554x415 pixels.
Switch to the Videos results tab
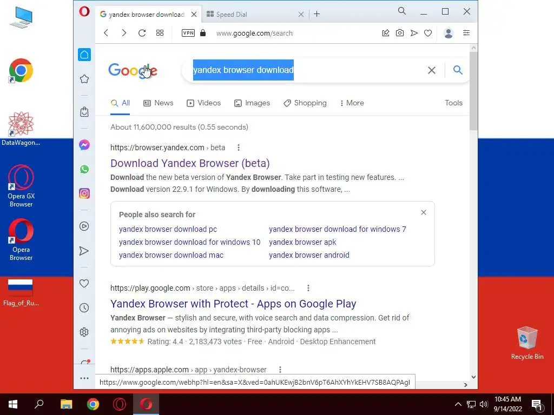click(203, 103)
